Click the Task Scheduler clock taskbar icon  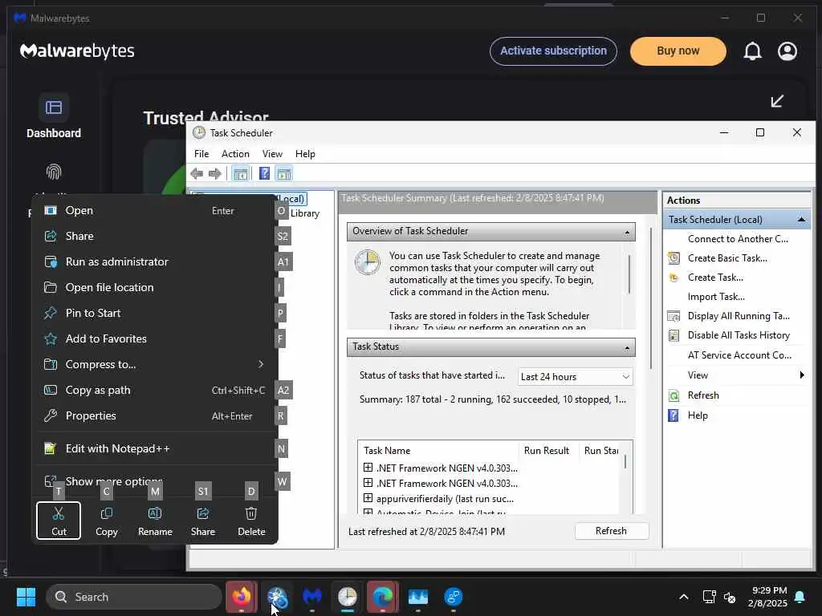[347, 597]
